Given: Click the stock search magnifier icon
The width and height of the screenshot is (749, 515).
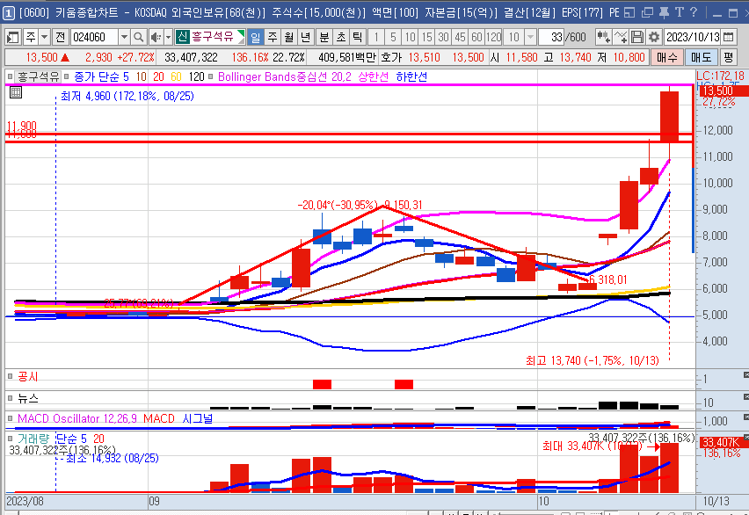Looking at the screenshot, I should [139, 37].
